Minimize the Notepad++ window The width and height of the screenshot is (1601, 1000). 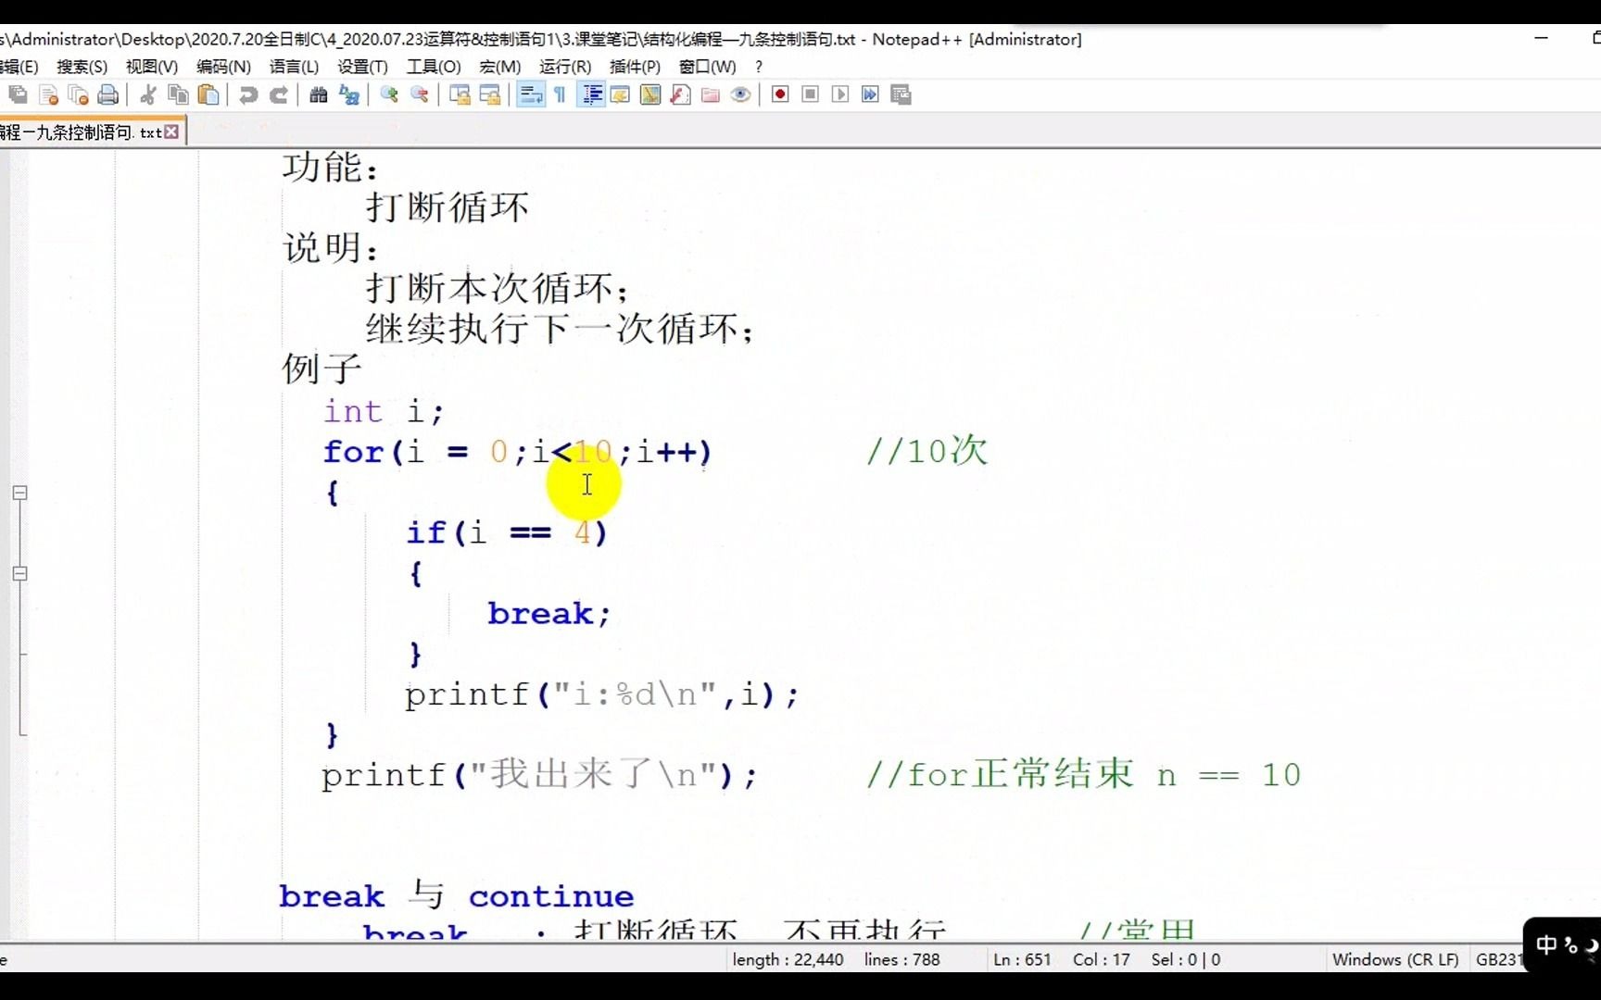click(x=1541, y=38)
